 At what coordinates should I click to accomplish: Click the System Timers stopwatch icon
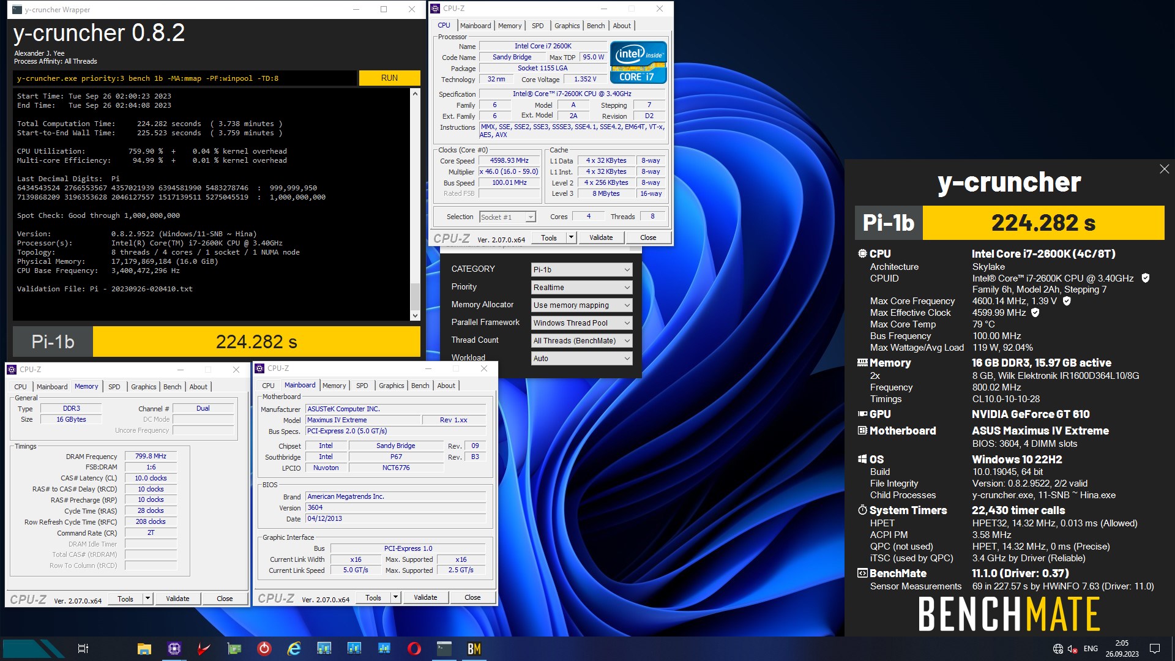click(x=862, y=510)
